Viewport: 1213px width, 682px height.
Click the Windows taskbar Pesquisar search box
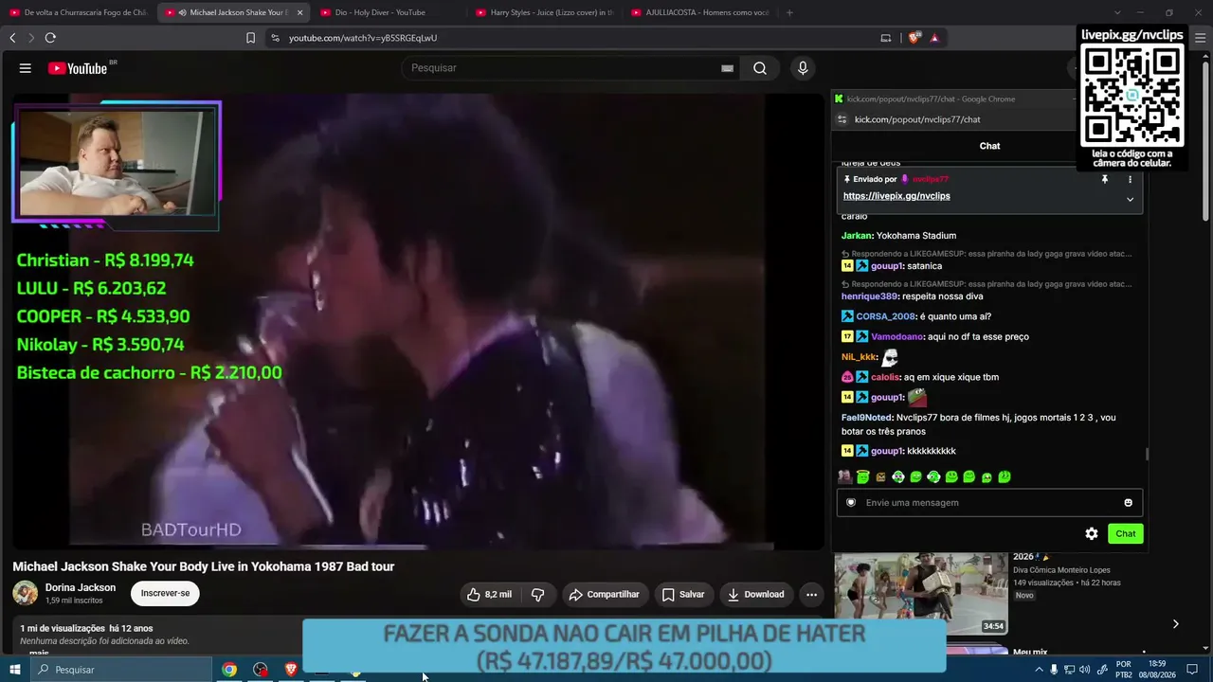(121, 670)
